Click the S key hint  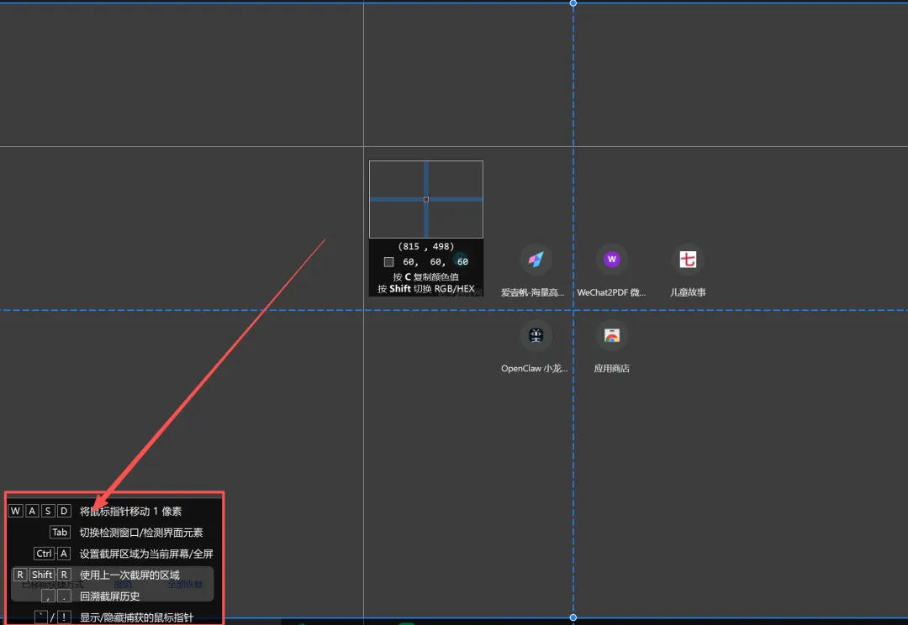pos(48,511)
